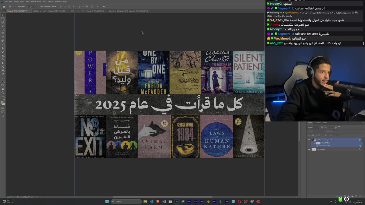365x205 pixels.
Task: Open the Normal blend mode dropdown
Action: click(x=316, y=132)
